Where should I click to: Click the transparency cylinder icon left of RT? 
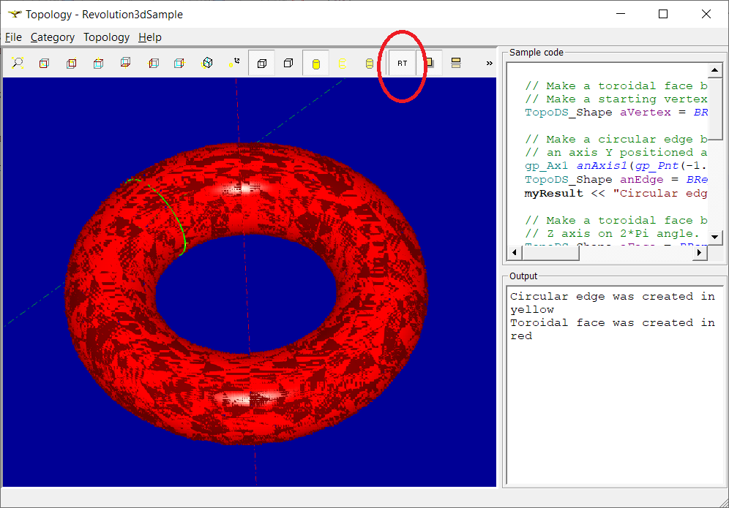(370, 64)
